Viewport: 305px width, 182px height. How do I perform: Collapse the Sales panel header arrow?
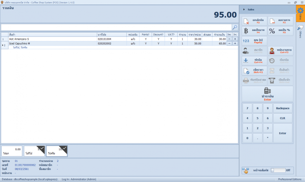(x=244, y=10)
